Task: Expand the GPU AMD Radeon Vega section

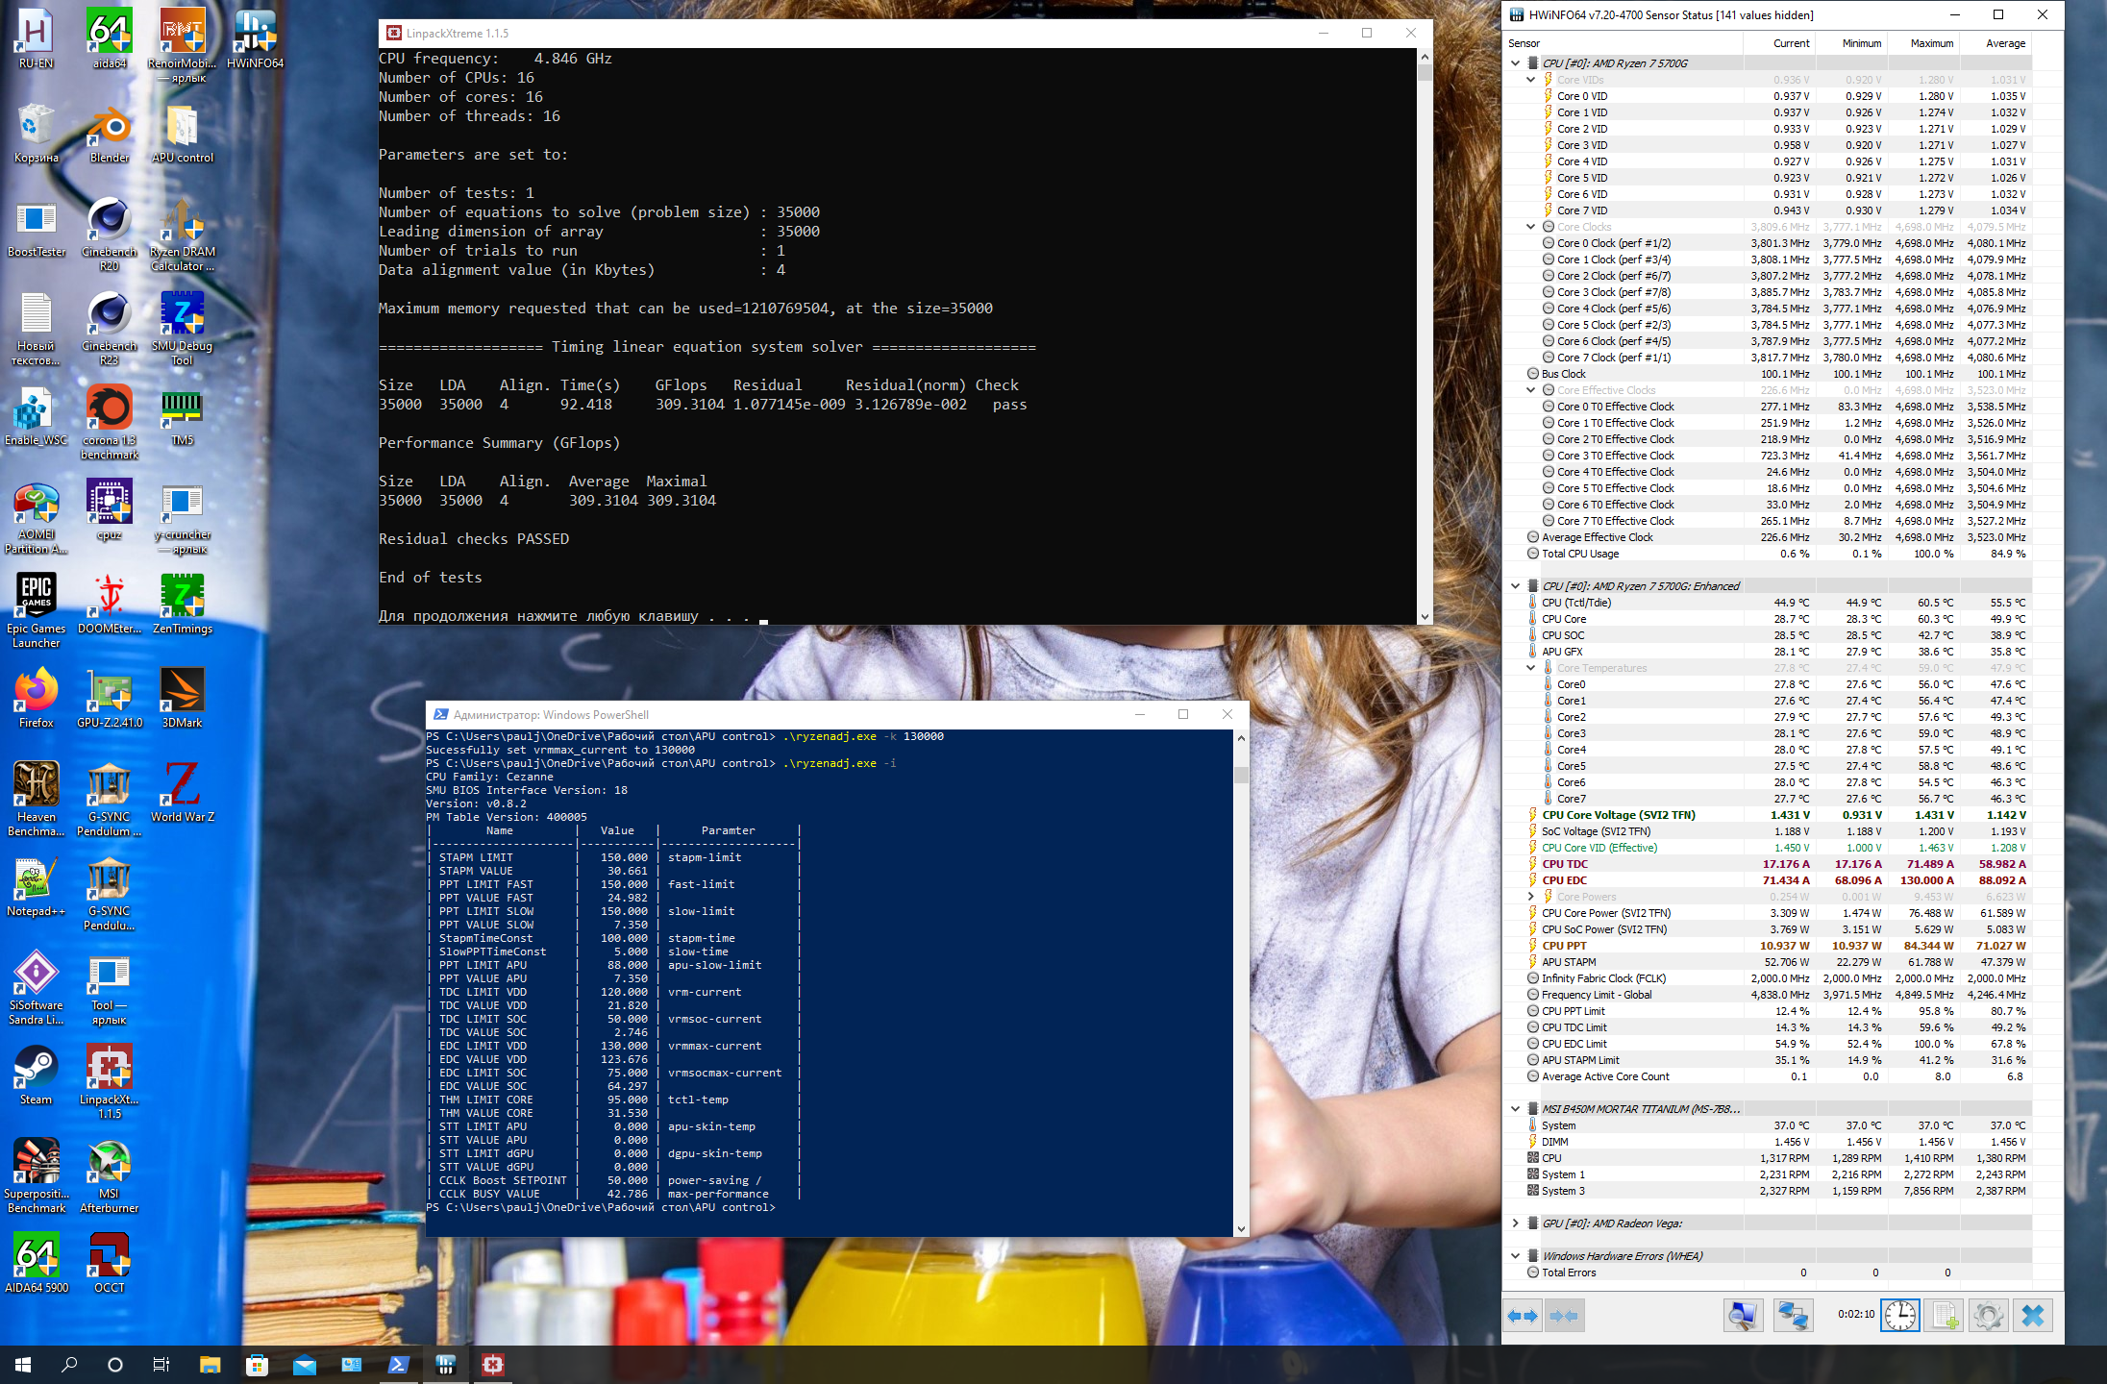Action: pyautogui.click(x=1516, y=1223)
